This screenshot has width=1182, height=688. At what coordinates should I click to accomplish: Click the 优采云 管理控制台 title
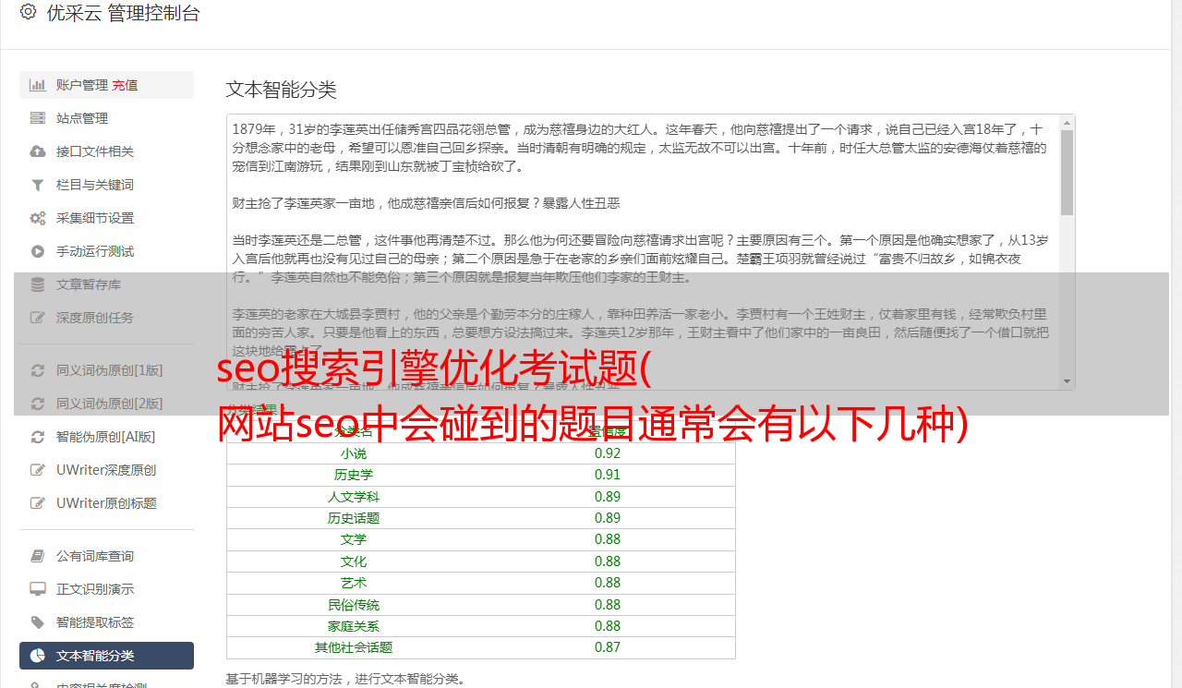[123, 13]
